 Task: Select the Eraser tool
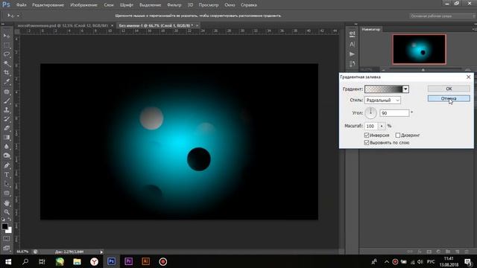pos(7,128)
